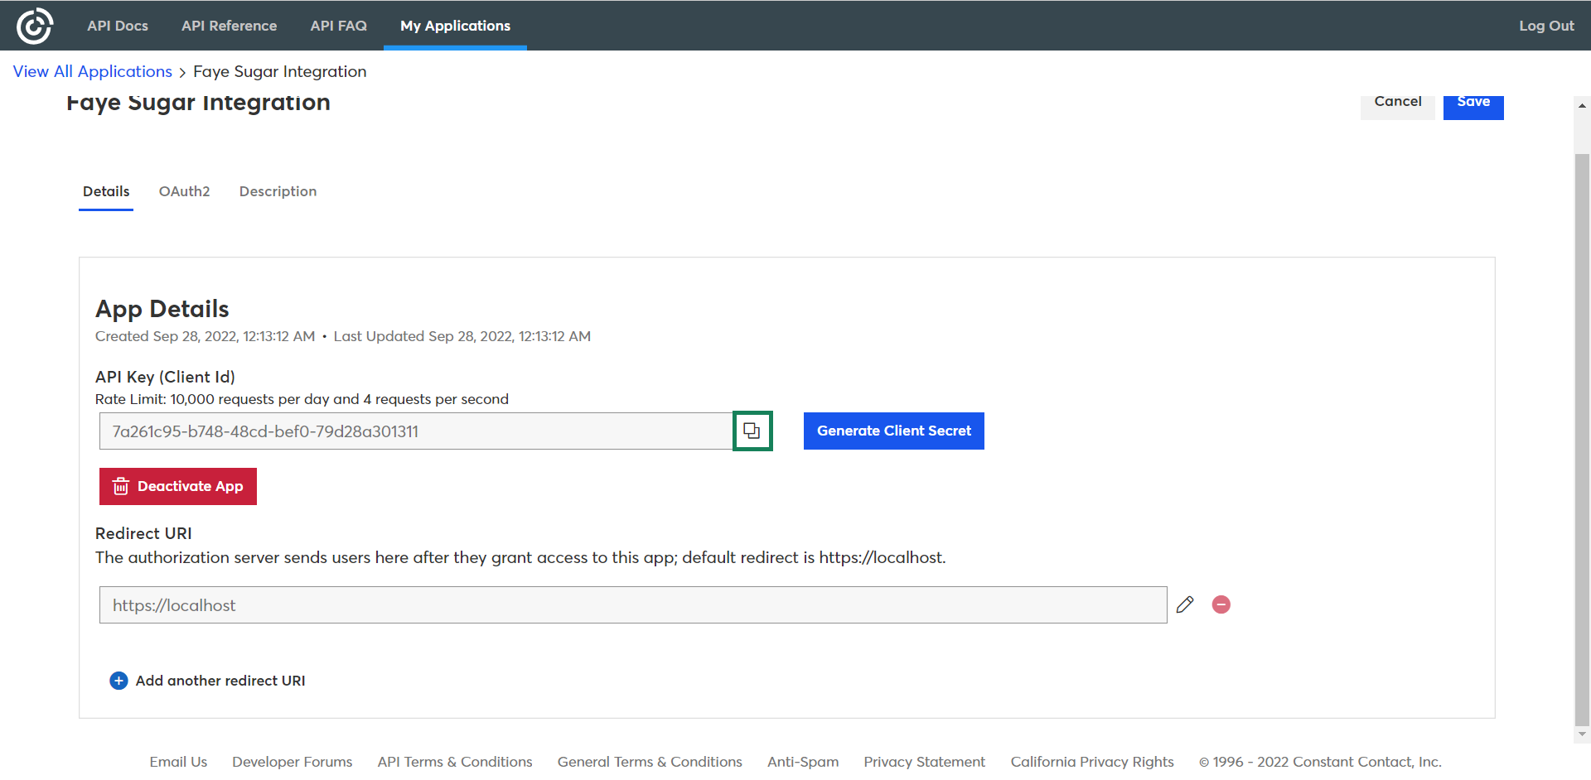Deactivate the app using red button
The image size is (1591, 780).
178,486
